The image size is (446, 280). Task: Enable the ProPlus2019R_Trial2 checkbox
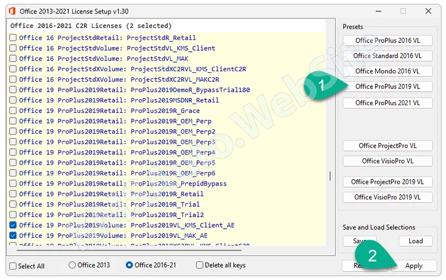[13, 215]
